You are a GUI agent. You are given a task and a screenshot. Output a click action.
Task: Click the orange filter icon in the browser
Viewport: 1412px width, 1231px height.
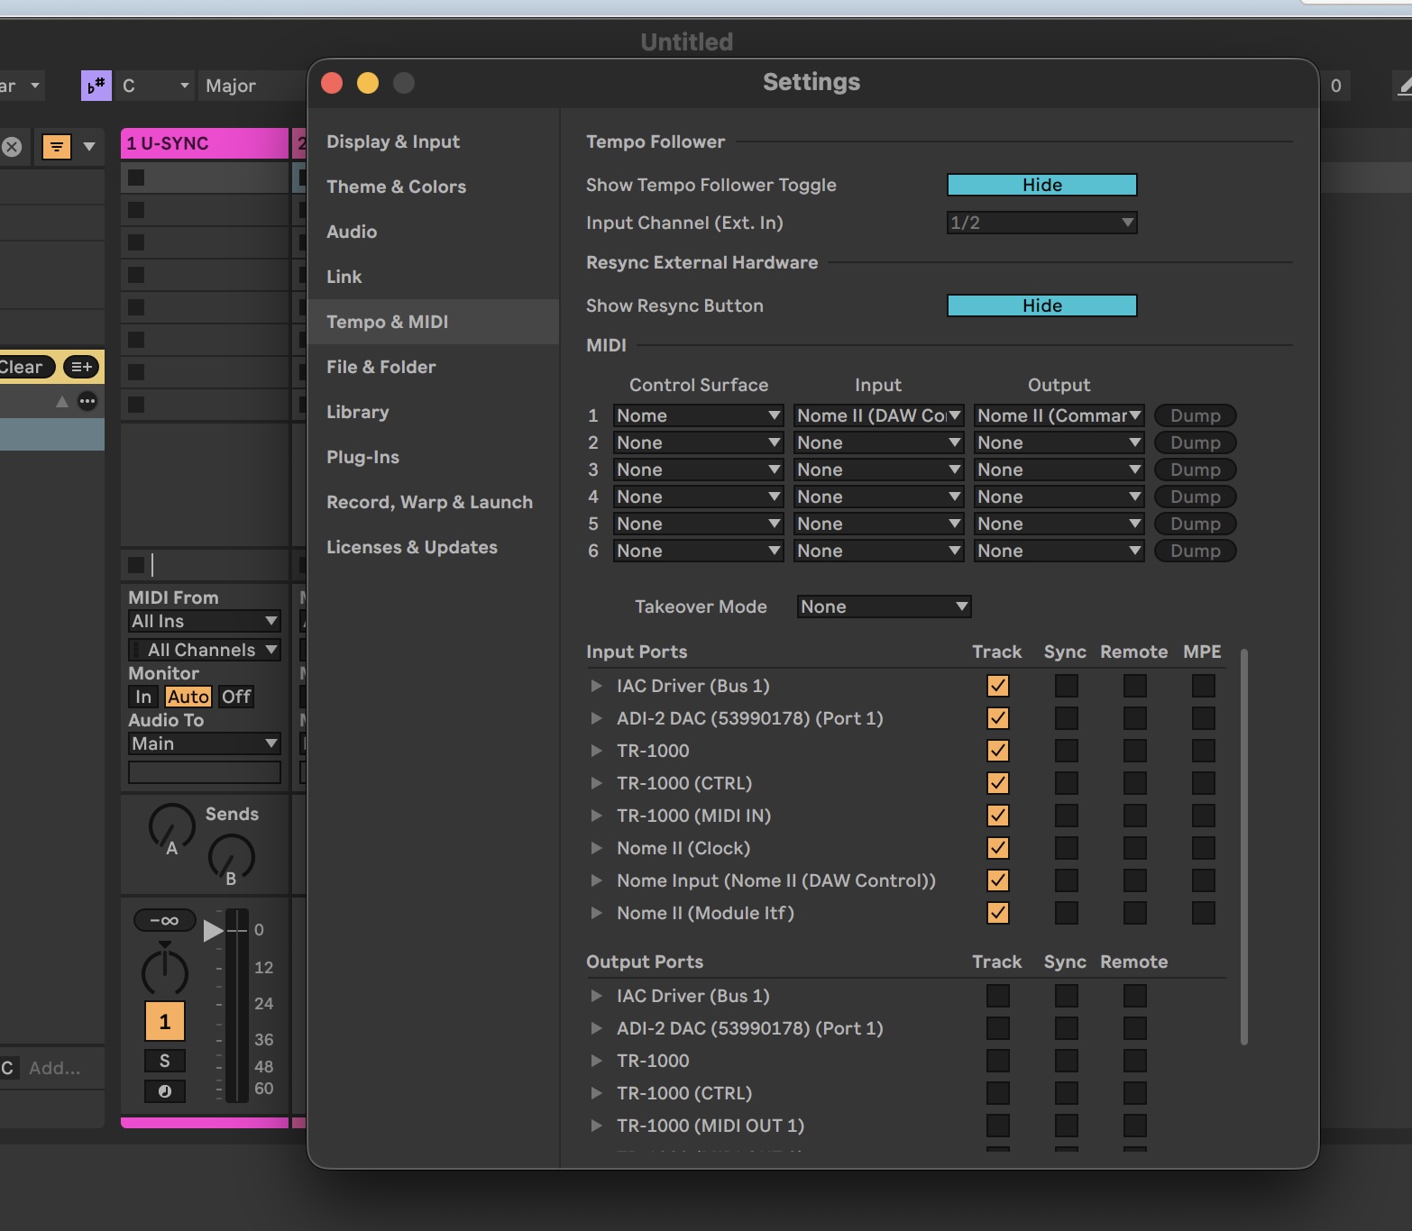[57, 146]
